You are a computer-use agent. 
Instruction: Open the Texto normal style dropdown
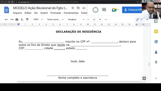click(55, 19)
